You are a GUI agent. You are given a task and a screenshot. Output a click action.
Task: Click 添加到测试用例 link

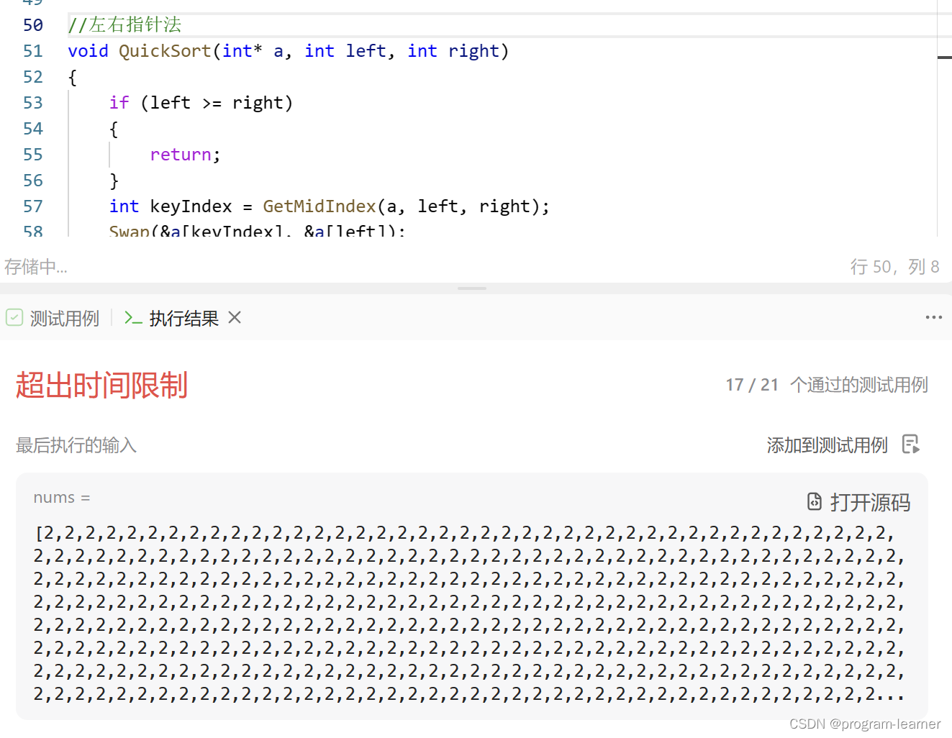tap(827, 445)
